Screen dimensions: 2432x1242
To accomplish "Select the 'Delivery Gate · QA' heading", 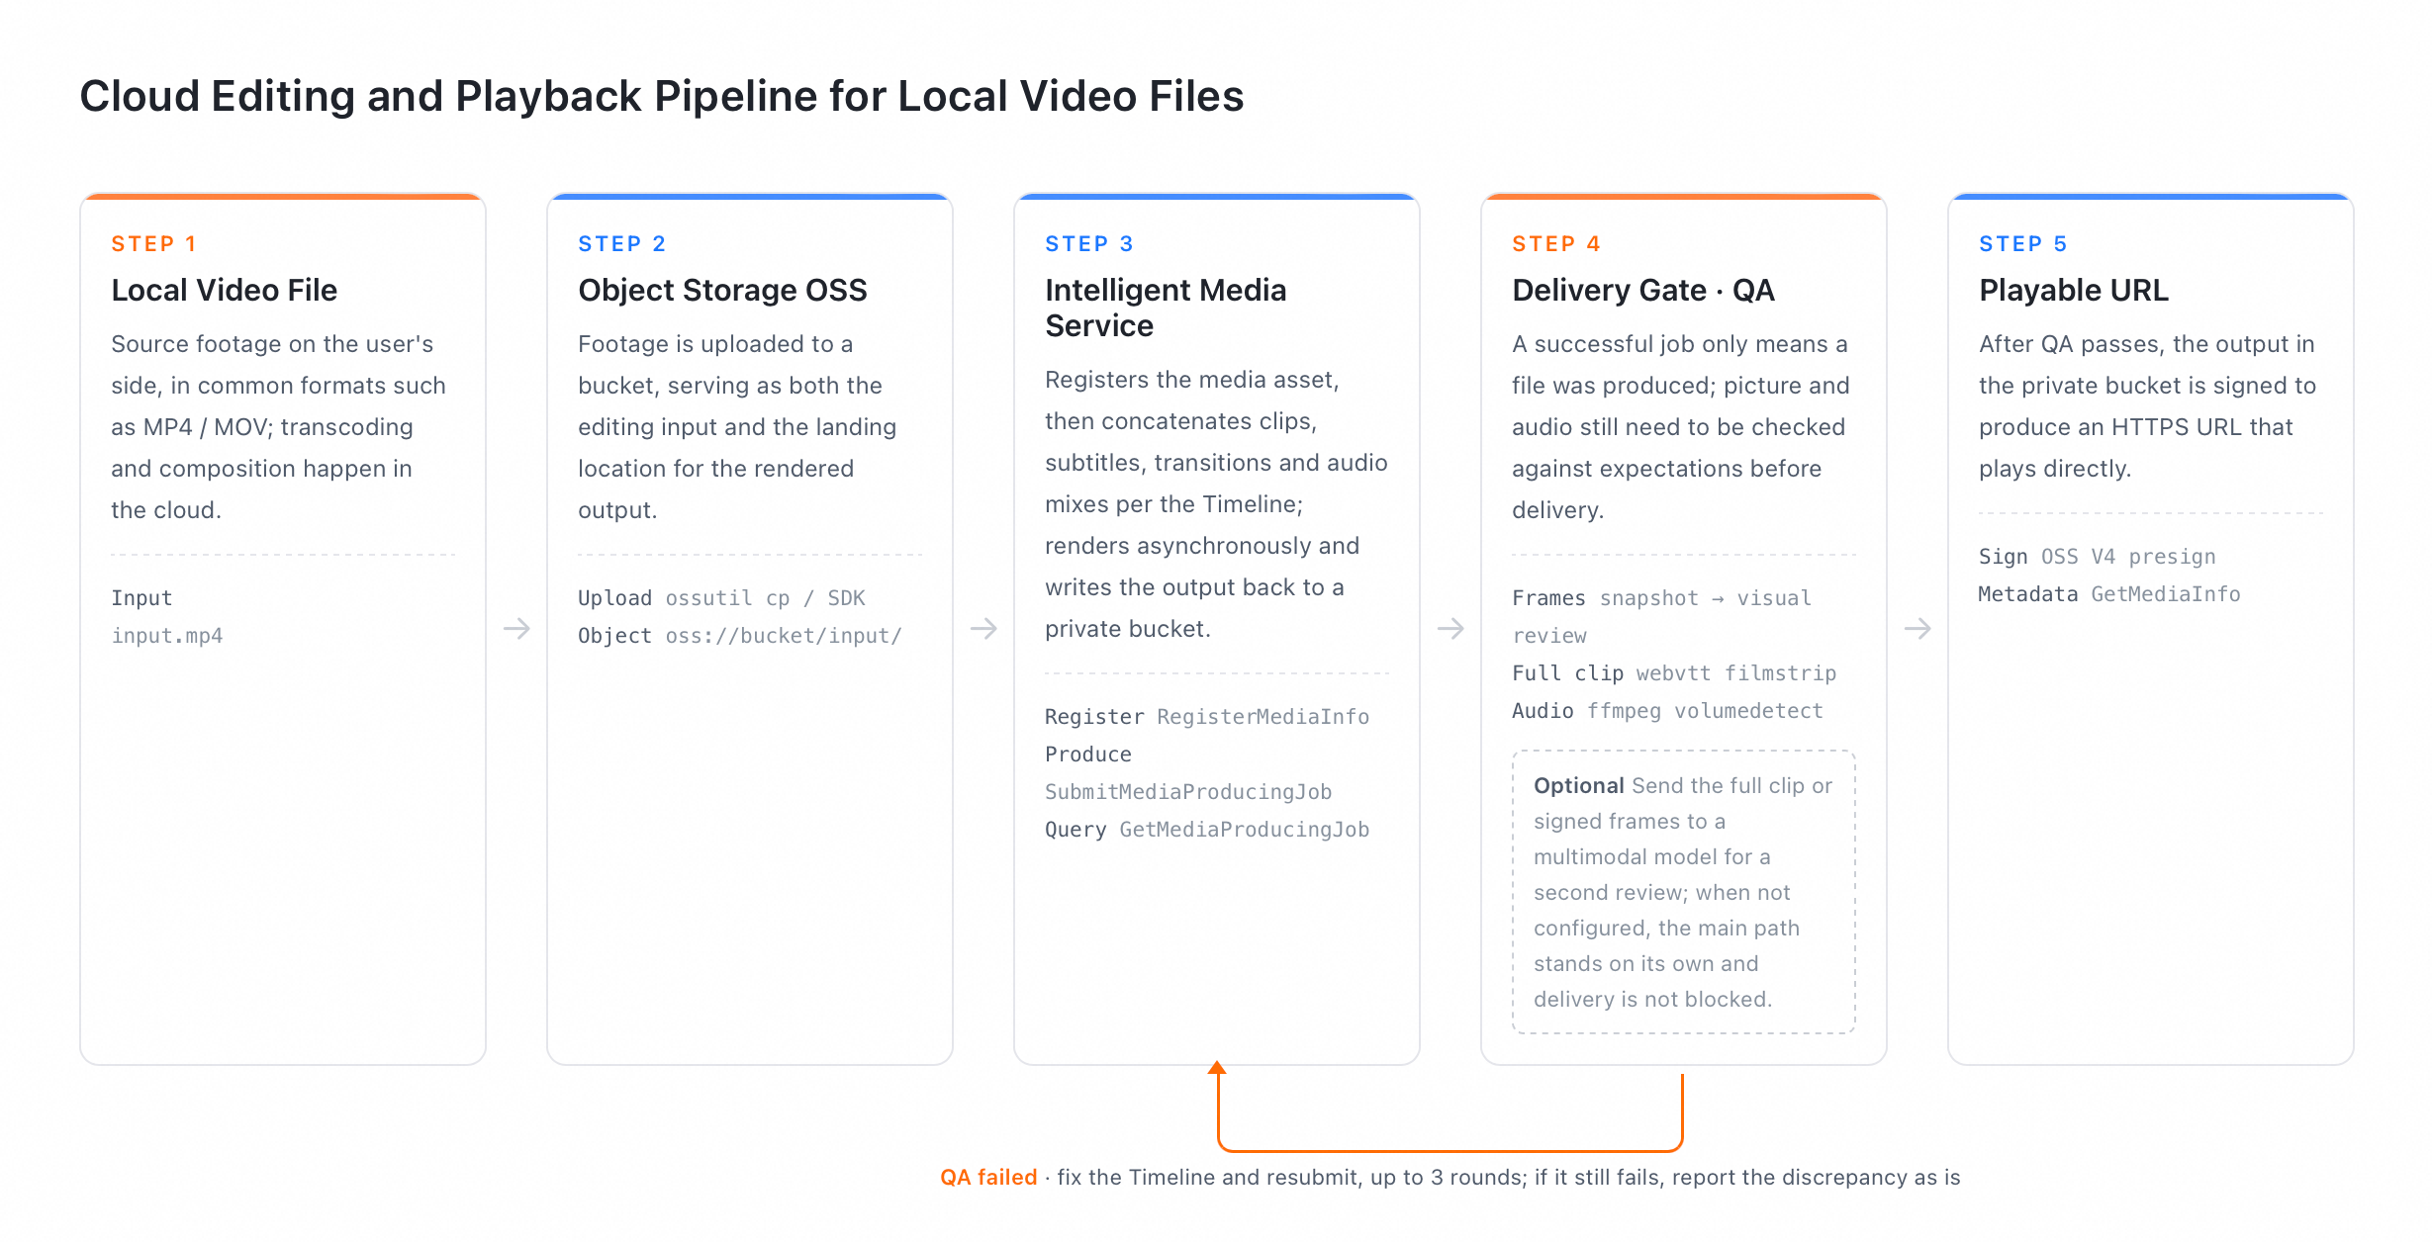I will (x=1642, y=290).
